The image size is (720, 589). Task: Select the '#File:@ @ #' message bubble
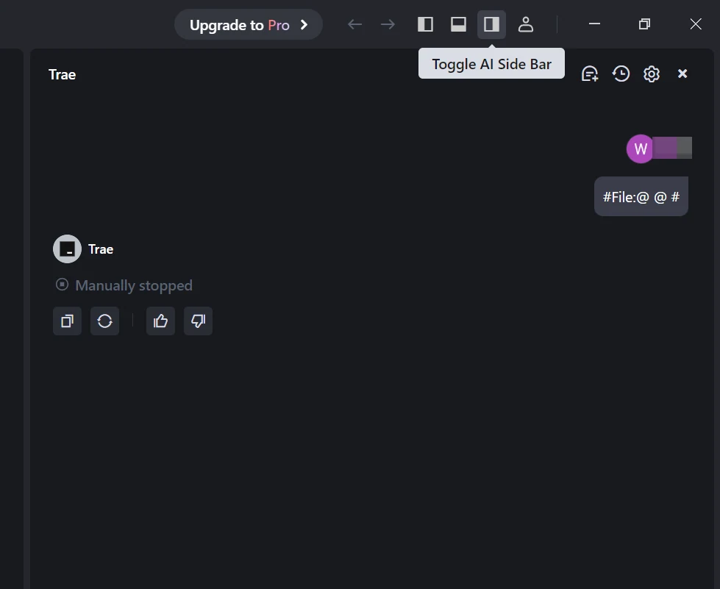point(641,196)
